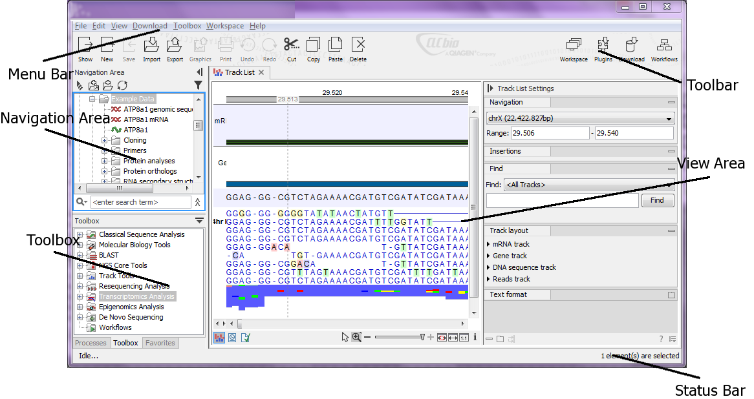Enable the zoom magnifier mode
754x399 pixels.
tap(356, 336)
